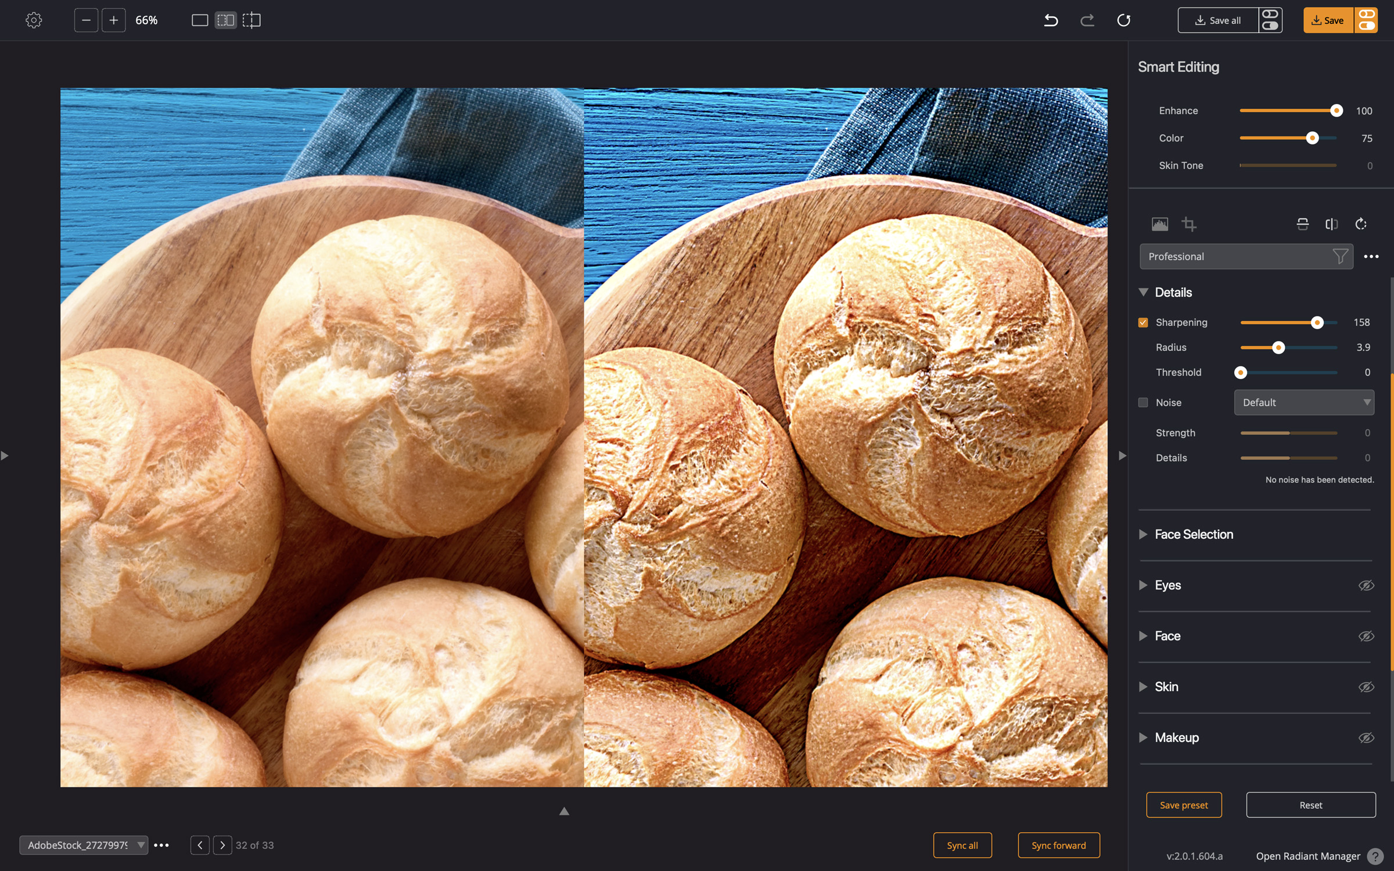Screen dimensions: 1394x871
Task: Expand the left side panel arrow
Action: pos(5,456)
